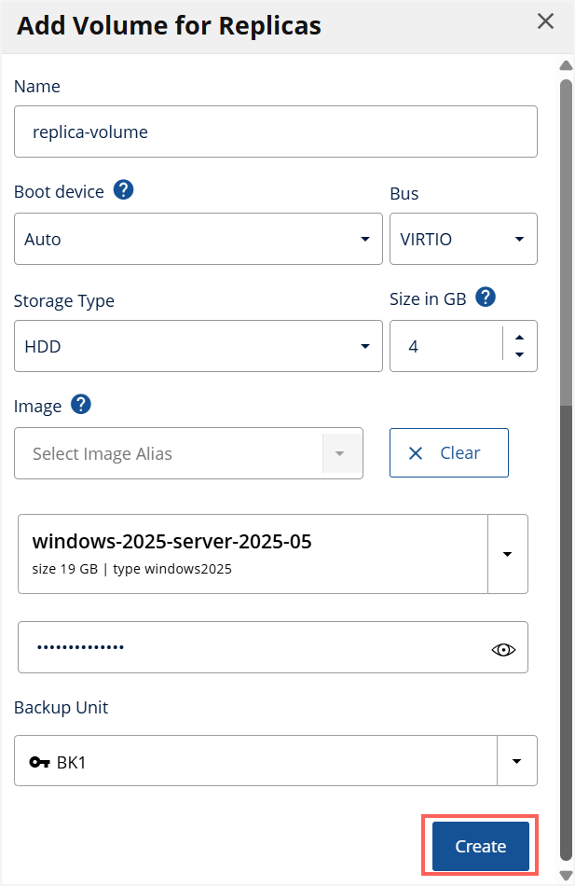This screenshot has height=886, width=575.
Task: Close the Add Volume for Replicas dialog
Action: [545, 21]
